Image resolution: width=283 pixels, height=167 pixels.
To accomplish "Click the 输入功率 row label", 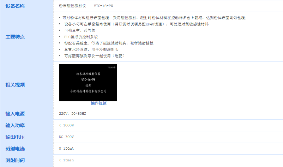I will [x=15, y=125].
